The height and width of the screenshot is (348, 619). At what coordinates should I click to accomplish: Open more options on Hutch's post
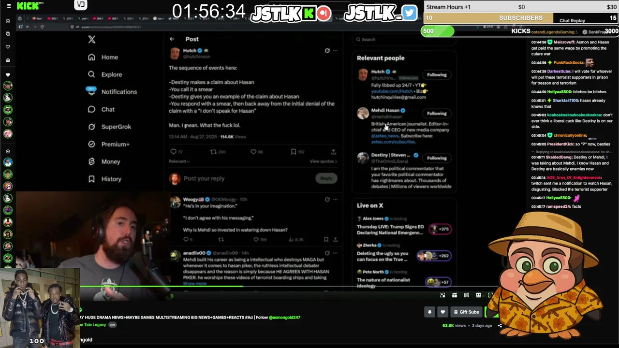pyautogui.click(x=335, y=50)
